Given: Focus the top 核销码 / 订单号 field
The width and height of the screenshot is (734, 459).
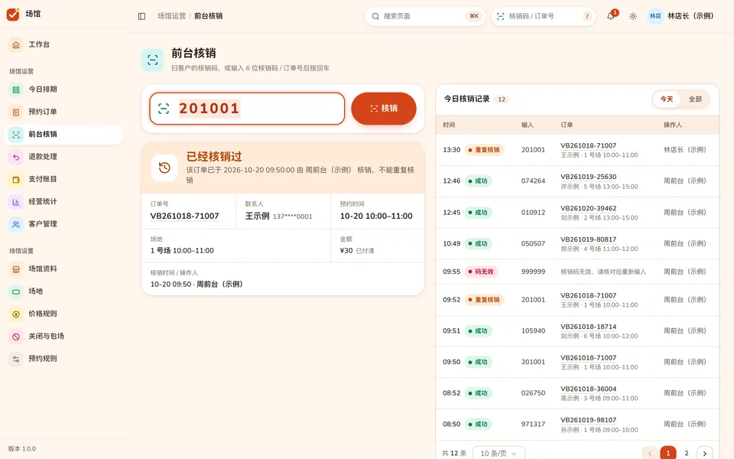Looking at the screenshot, I should pos(543,16).
